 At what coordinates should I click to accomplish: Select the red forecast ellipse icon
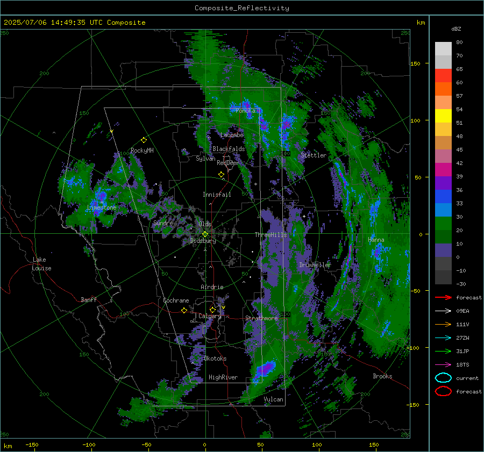(443, 391)
